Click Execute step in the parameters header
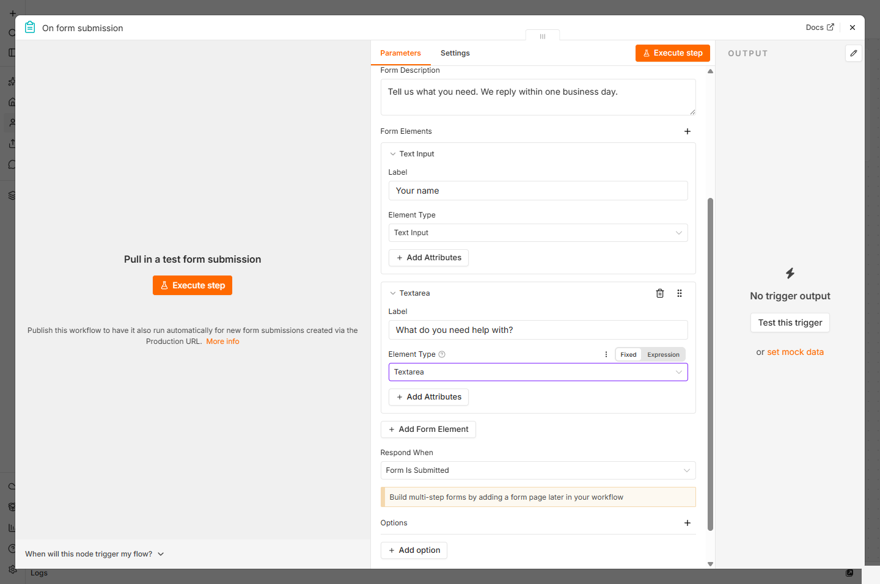Viewport: 880px width, 584px height. pos(673,53)
